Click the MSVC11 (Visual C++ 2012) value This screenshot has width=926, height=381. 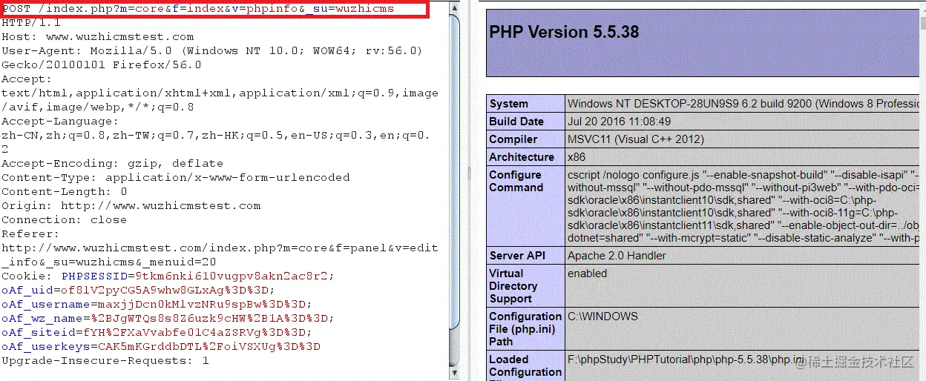[x=636, y=139]
